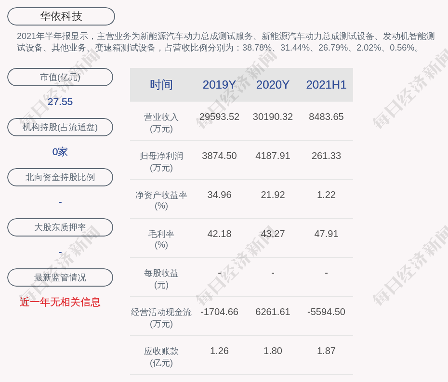Image resolution: width=448 pixels, height=382 pixels.
Task: Click net profit value 261.33
Action: coord(326,156)
